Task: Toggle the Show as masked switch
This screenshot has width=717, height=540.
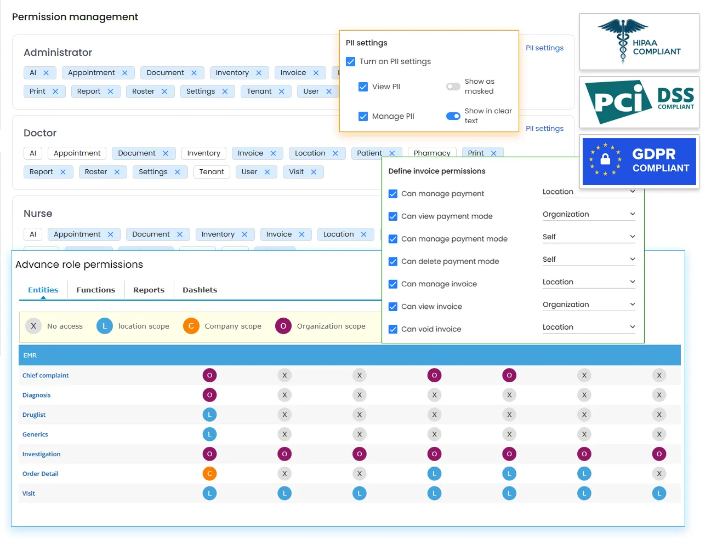Action: pyautogui.click(x=453, y=87)
